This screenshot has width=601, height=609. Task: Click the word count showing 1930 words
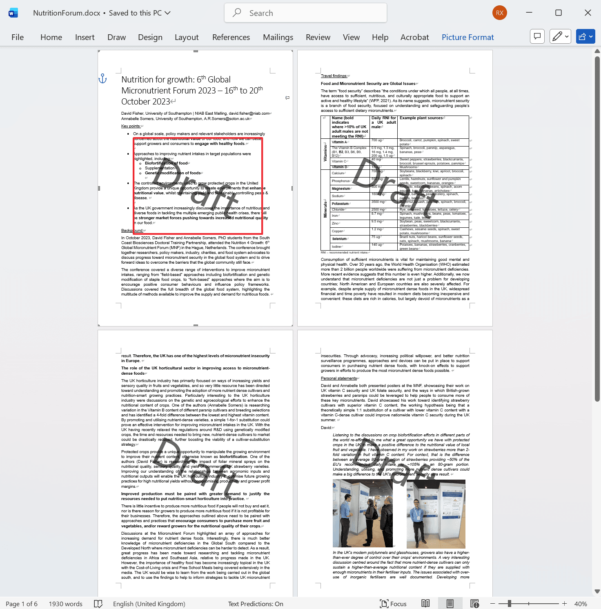(65, 603)
